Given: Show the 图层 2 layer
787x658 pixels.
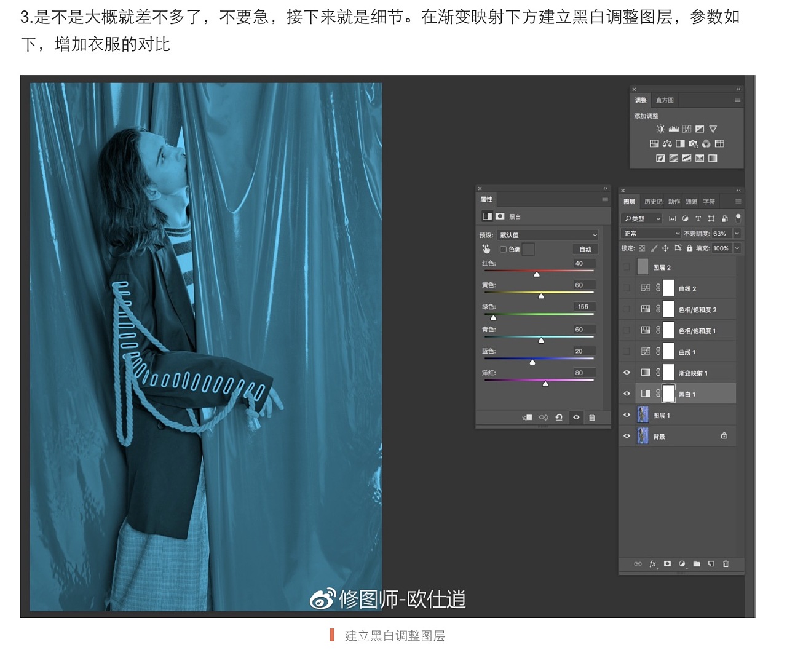Looking at the screenshot, I should pyautogui.click(x=627, y=267).
